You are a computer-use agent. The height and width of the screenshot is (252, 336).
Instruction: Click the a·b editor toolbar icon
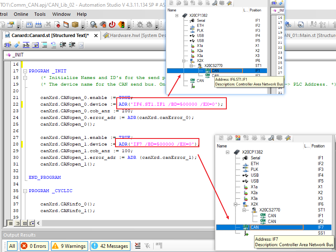pyautogui.click(x=26, y=45)
